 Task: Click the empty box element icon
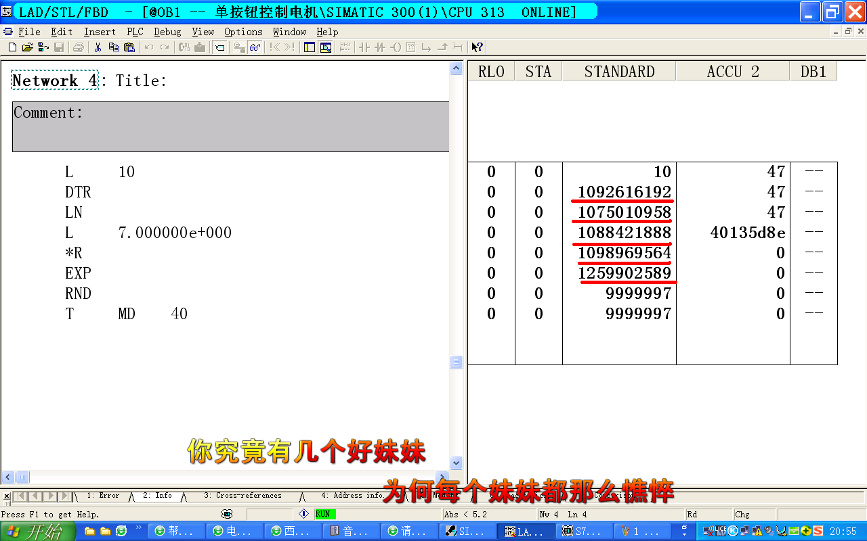pyautogui.click(x=410, y=47)
